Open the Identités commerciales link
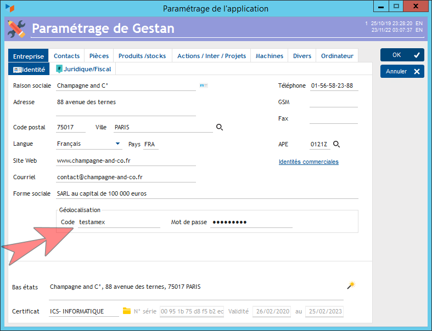432x331 pixels. [x=308, y=162]
